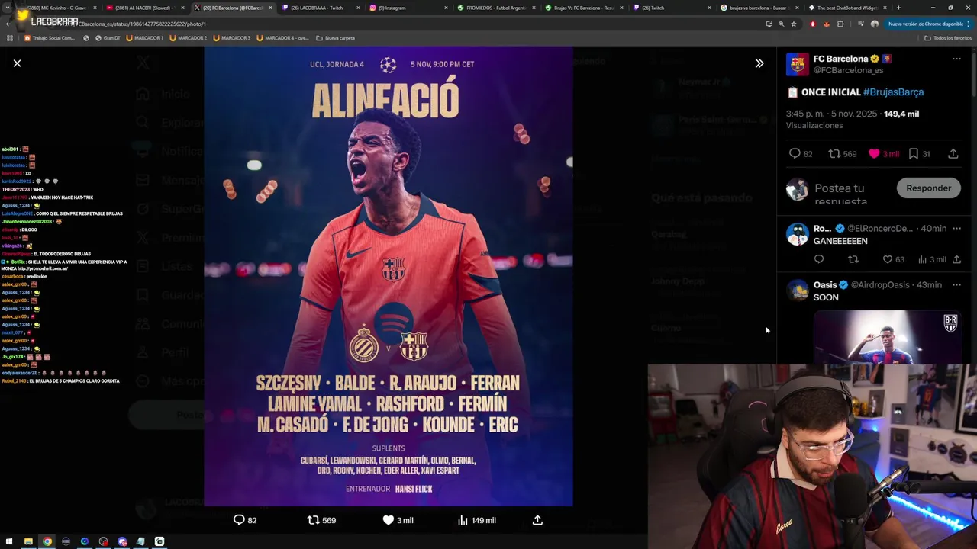The width and height of the screenshot is (977, 549).
Task: Click the Responder button
Action: click(x=928, y=188)
